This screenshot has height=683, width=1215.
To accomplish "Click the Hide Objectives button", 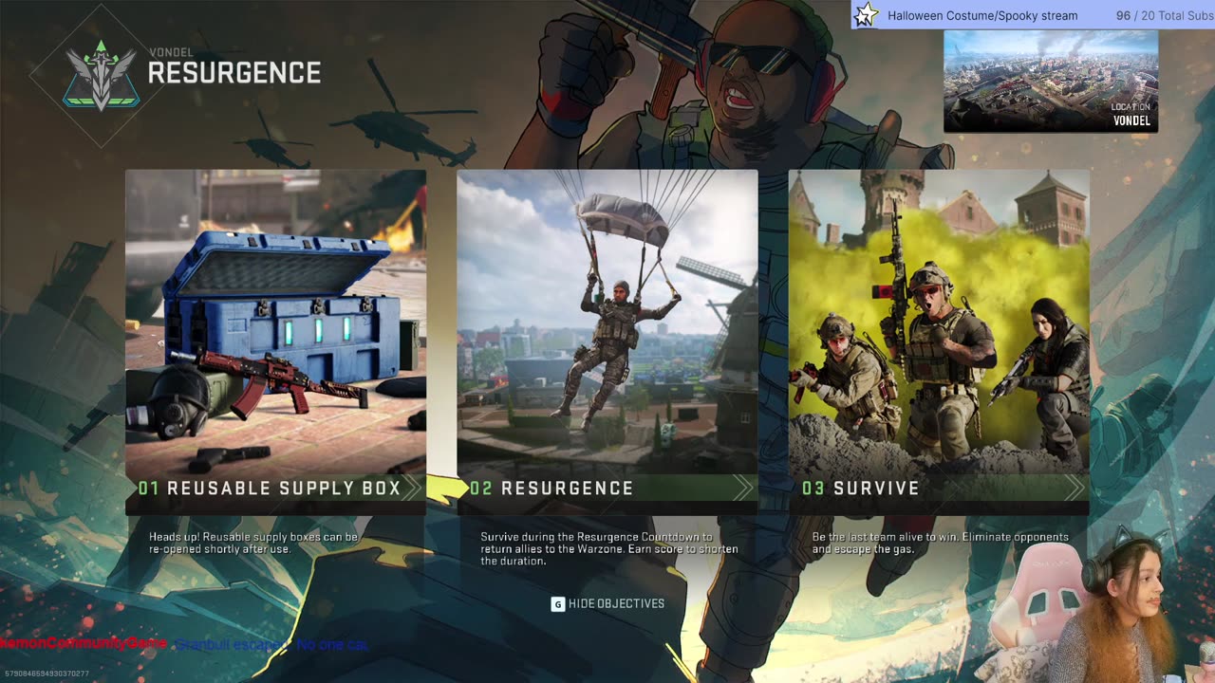I will tap(607, 603).
